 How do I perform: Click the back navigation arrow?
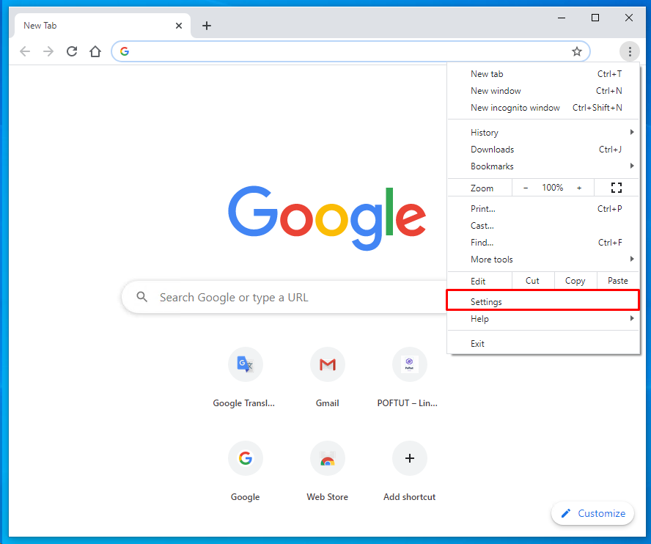(25, 51)
